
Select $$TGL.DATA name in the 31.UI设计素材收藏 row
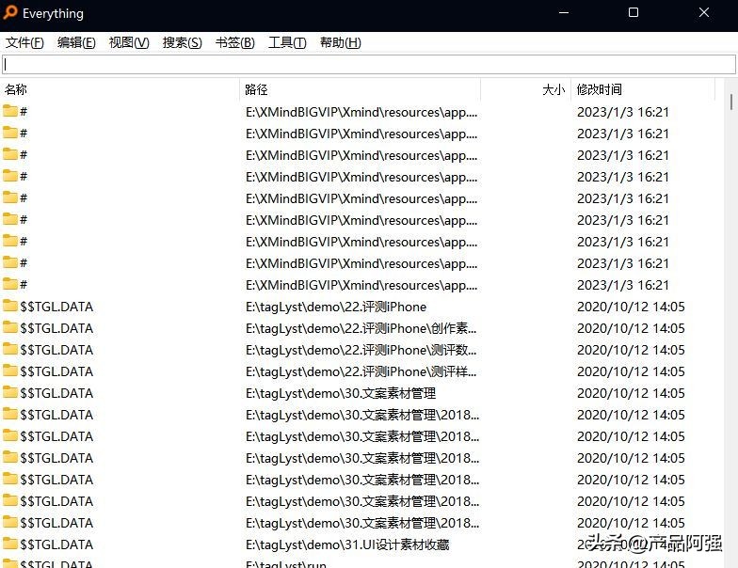pos(56,544)
